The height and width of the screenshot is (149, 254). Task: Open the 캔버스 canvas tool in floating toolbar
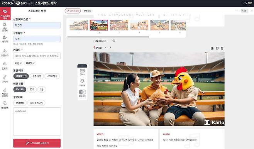point(82,72)
